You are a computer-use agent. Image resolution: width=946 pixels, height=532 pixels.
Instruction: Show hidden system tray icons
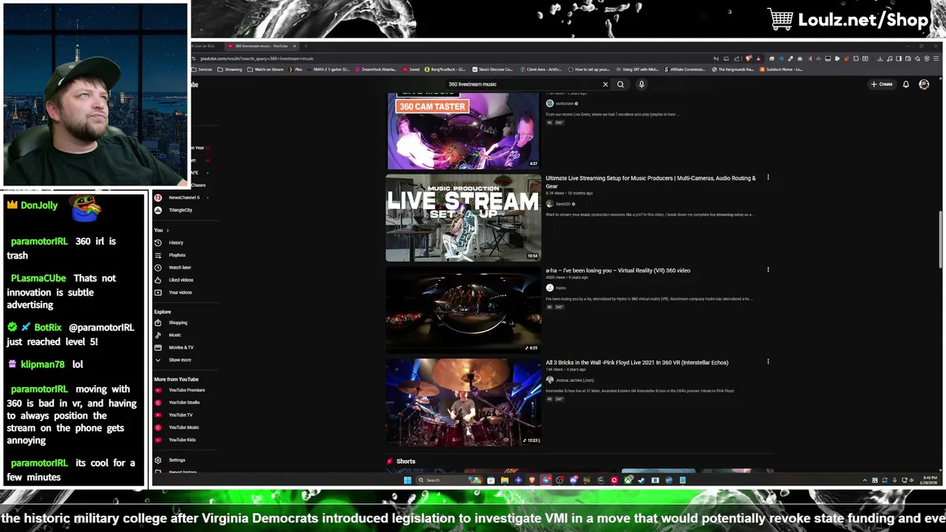click(865, 480)
